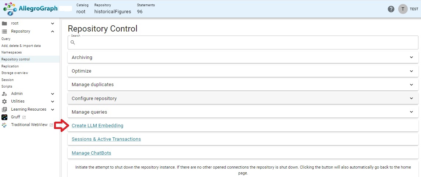Click the Utilities gear icon

[4, 102]
